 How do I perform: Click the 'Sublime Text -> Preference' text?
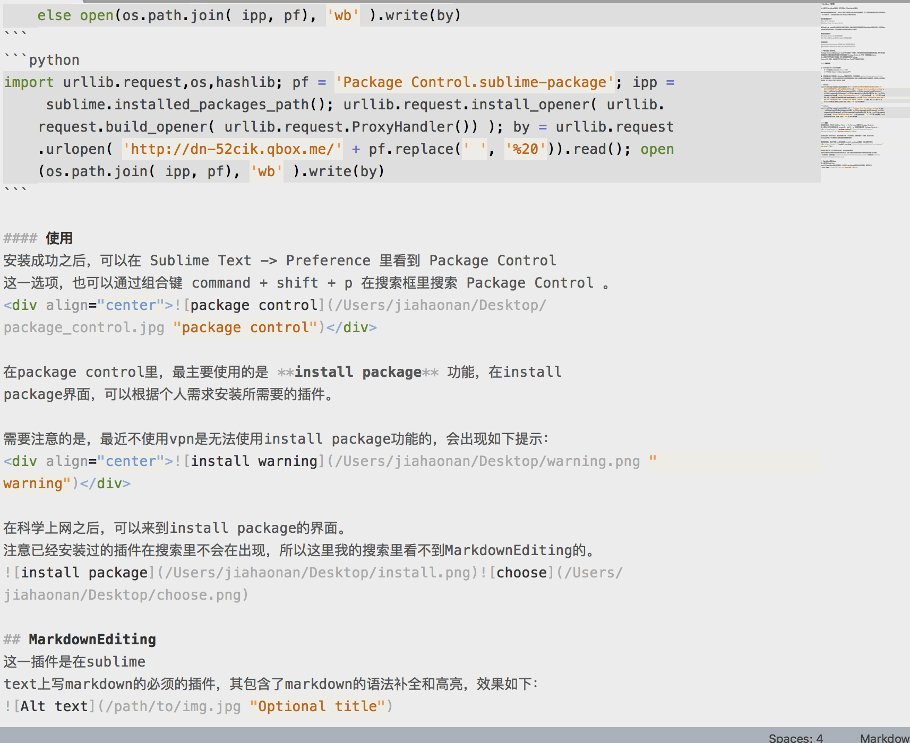click(260, 261)
